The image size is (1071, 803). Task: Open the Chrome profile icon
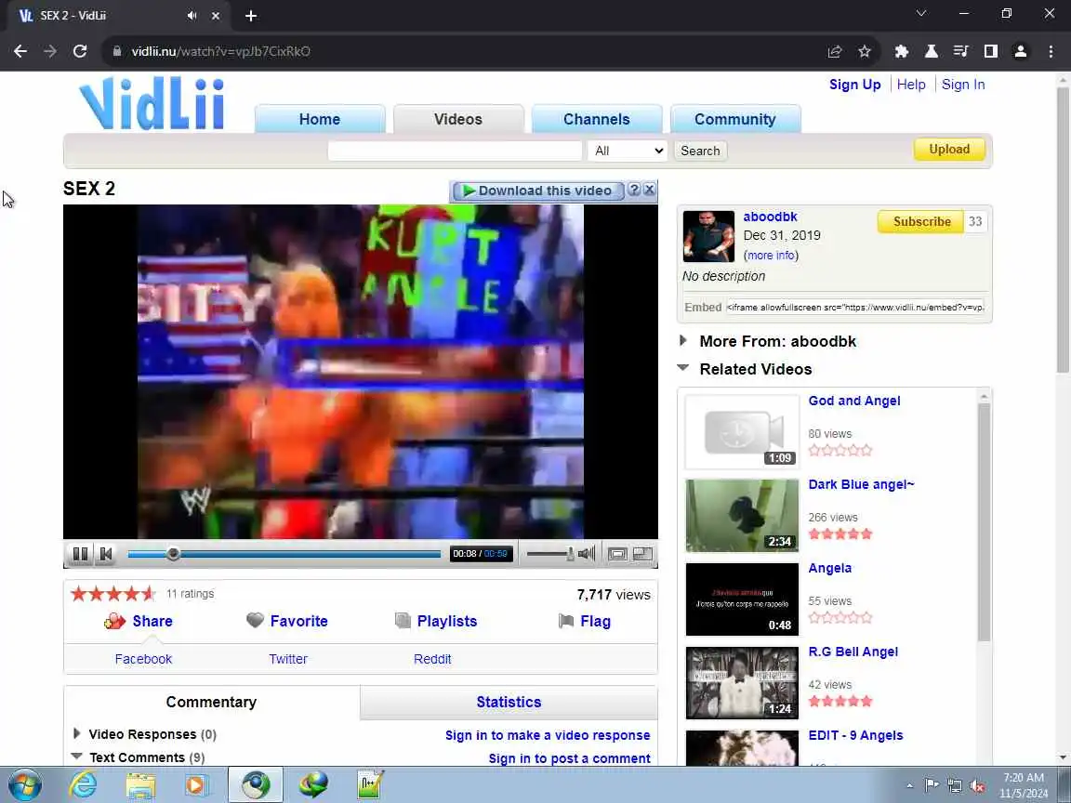pos(1021,51)
